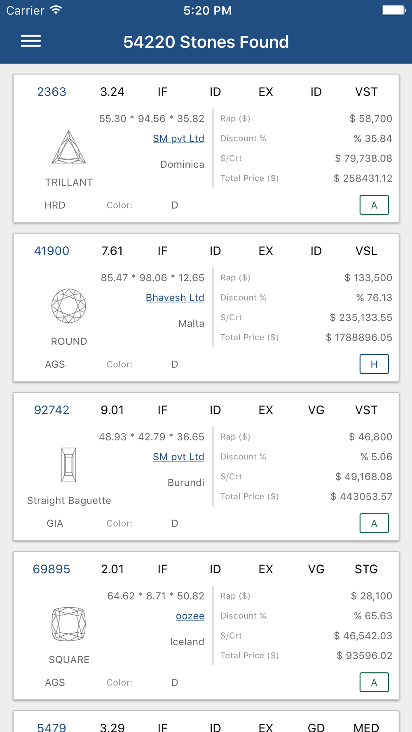Open Bhavesh Ltd supplier link
This screenshot has width=412, height=732.
(x=175, y=298)
